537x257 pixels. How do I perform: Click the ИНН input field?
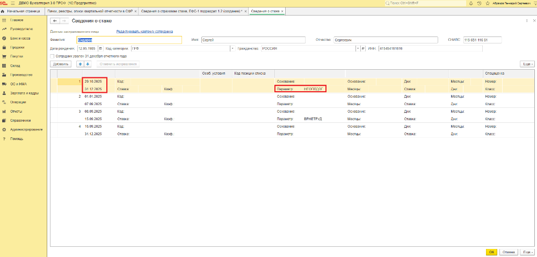[430, 49]
